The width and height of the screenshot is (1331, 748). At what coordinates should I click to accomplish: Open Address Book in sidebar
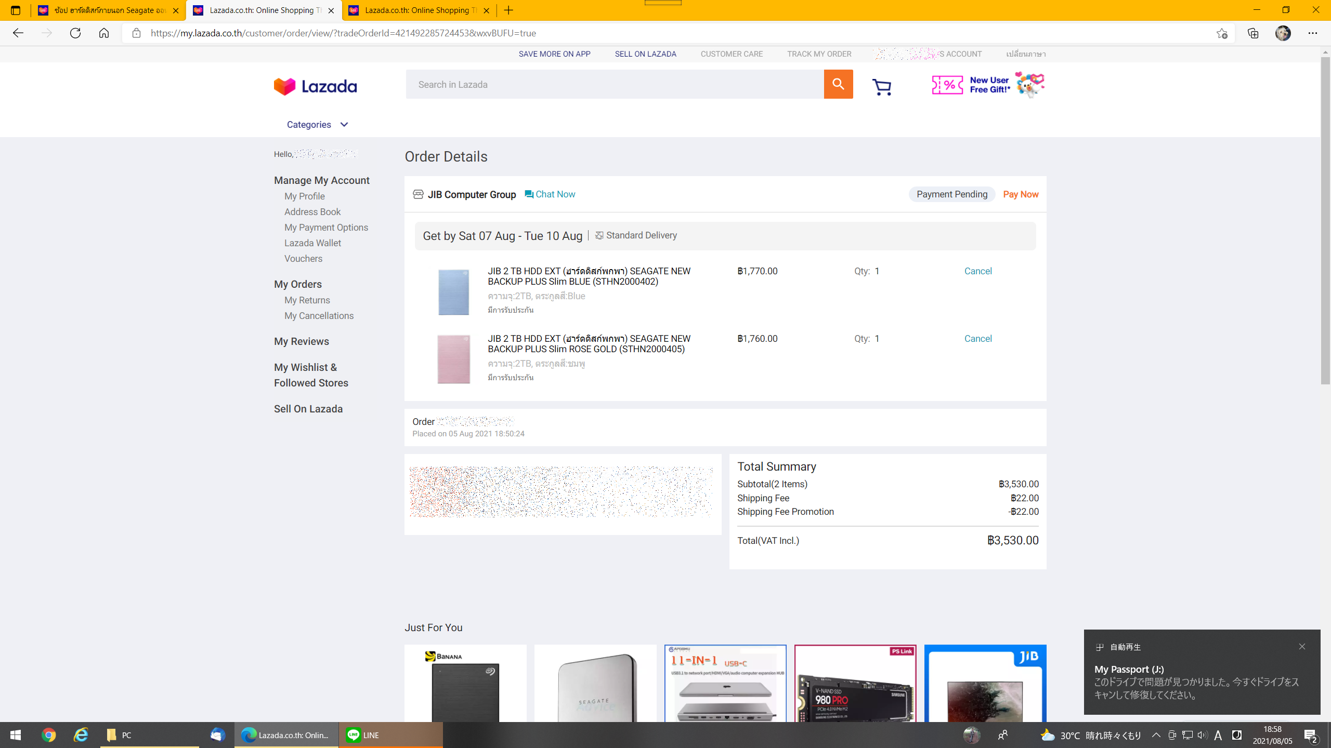click(312, 212)
